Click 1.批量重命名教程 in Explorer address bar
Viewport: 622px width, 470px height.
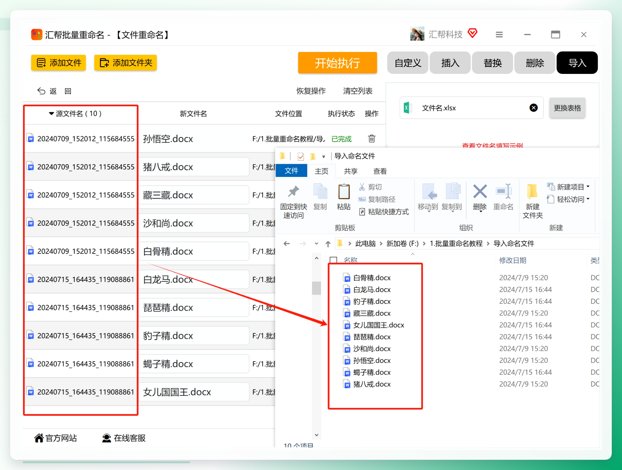[x=456, y=243]
